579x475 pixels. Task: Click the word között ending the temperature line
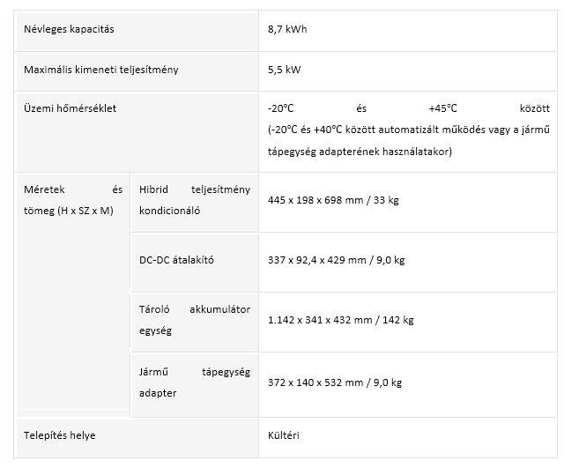click(x=534, y=108)
